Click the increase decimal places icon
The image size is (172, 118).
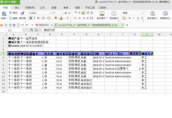138,18
